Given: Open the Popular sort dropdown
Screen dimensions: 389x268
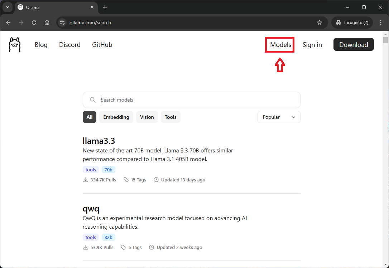Looking at the screenshot, I should [279, 117].
